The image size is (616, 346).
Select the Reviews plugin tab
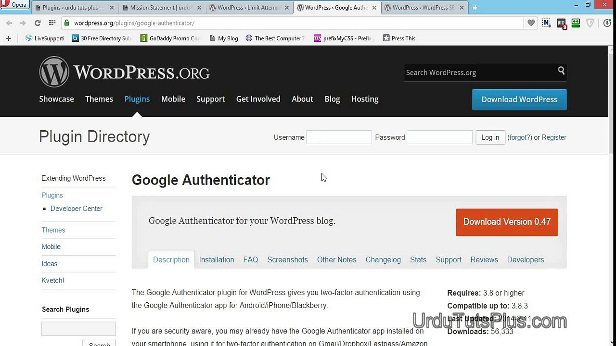(x=484, y=259)
